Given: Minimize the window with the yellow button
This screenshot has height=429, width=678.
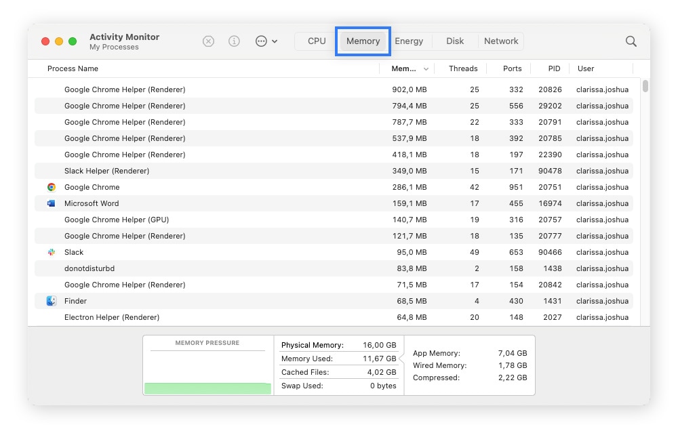Looking at the screenshot, I should click(x=59, y=41).
